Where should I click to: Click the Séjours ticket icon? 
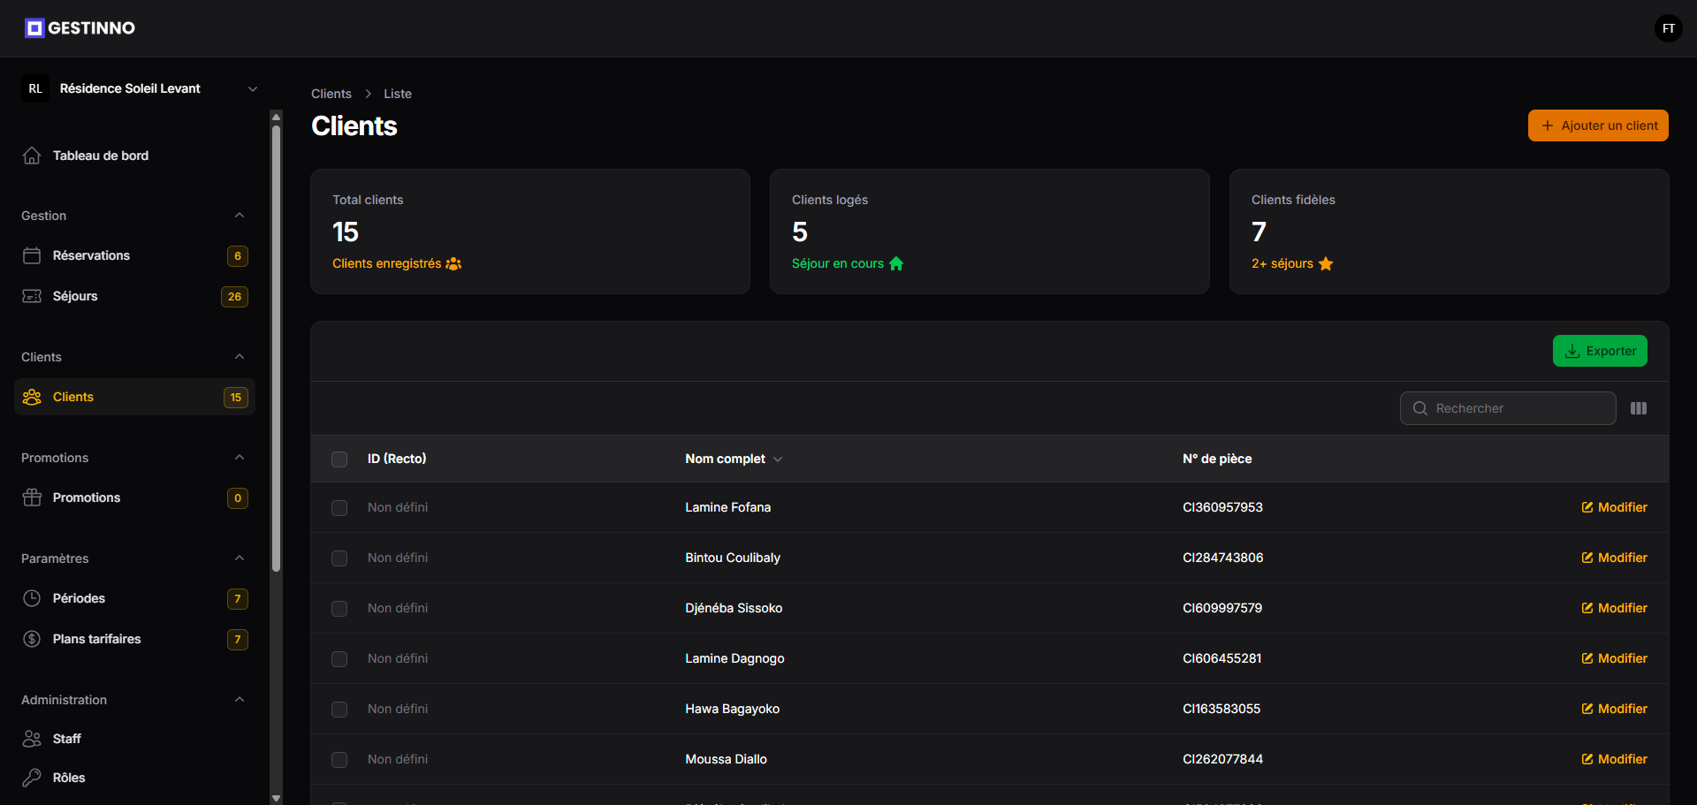32,296
